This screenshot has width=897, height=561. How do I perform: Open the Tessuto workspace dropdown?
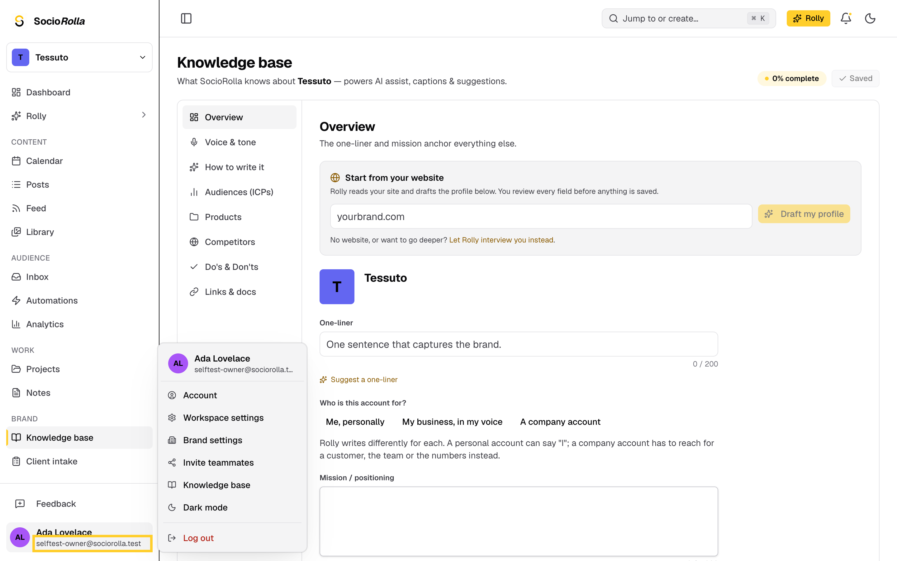tap(79, 57)
